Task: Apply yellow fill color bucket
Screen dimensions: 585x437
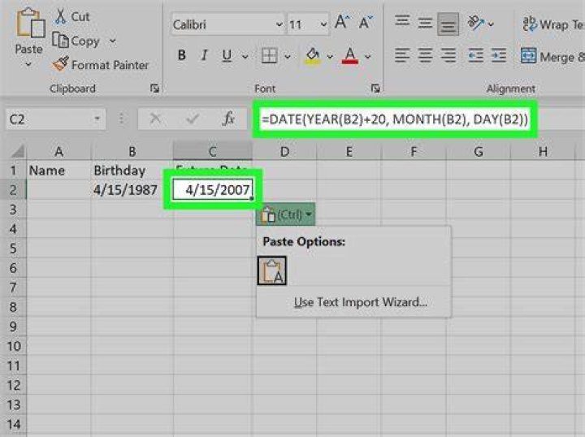Action: pos(313,56)
